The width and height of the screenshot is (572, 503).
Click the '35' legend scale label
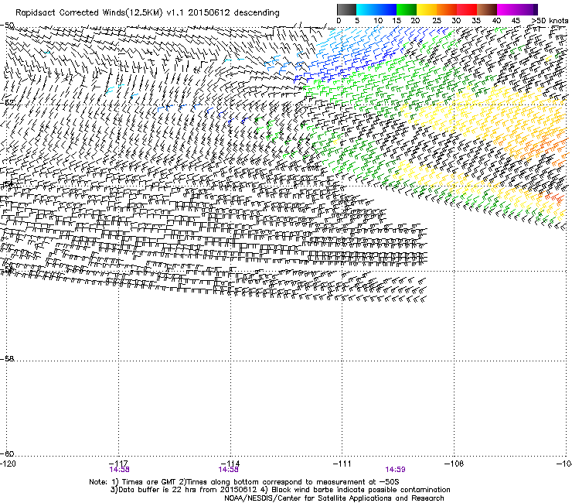pos(476,21)
